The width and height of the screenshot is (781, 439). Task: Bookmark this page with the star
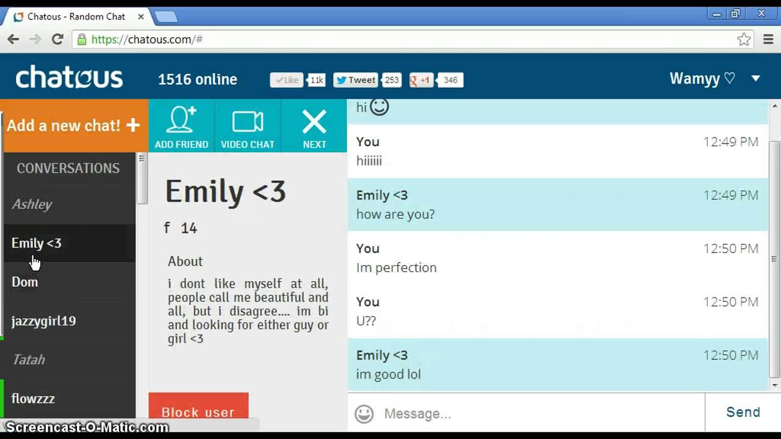click(744, 40)
